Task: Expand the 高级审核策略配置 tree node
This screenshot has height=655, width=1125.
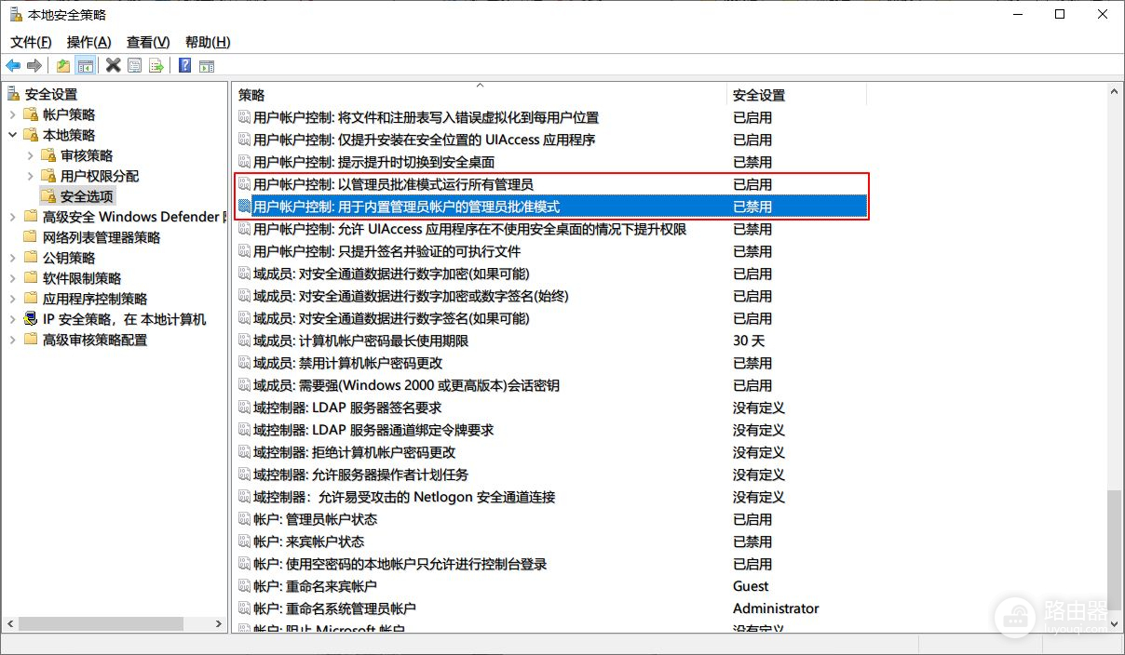Action: click(12, 340)
